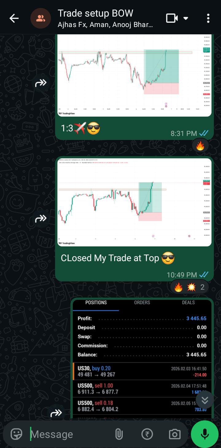Open the second TradingView chart image

click(134, 203)
